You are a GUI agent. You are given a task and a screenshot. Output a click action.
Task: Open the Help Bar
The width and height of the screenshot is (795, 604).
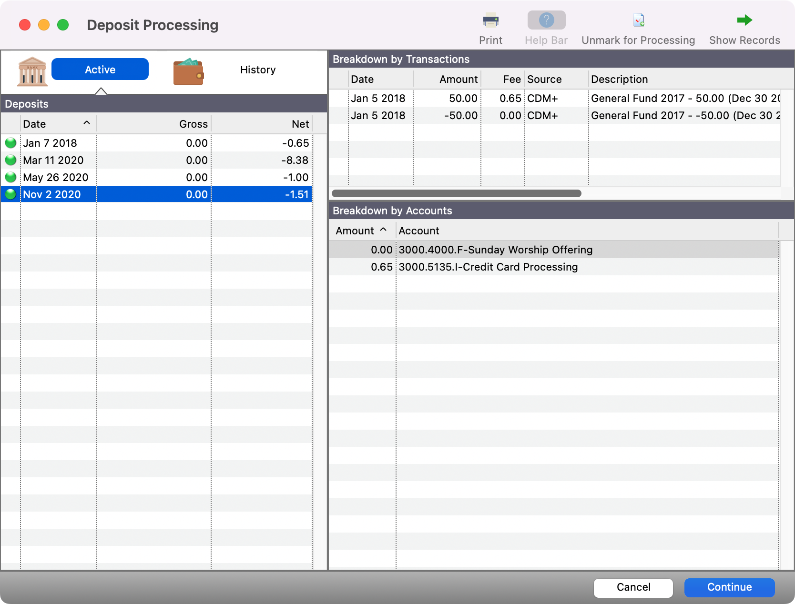tap(546, 20)
